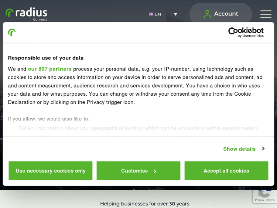Click the Radius Connect logo in header
The width and height of the screenshot is (277, 208).
[27, 14]
